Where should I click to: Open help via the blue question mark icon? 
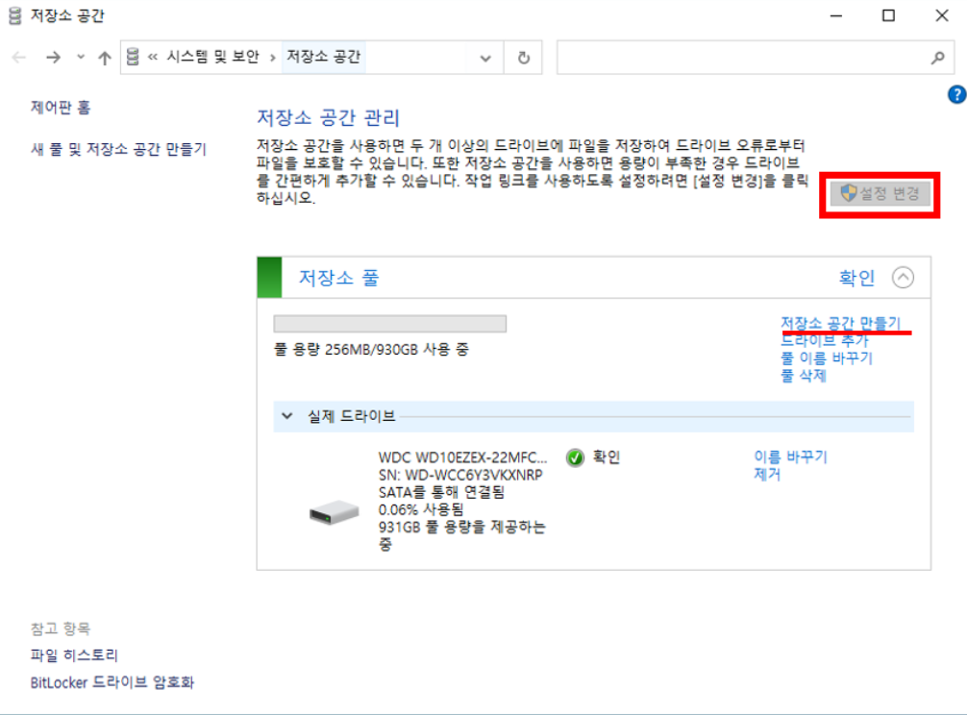click(x=956, y=94)
